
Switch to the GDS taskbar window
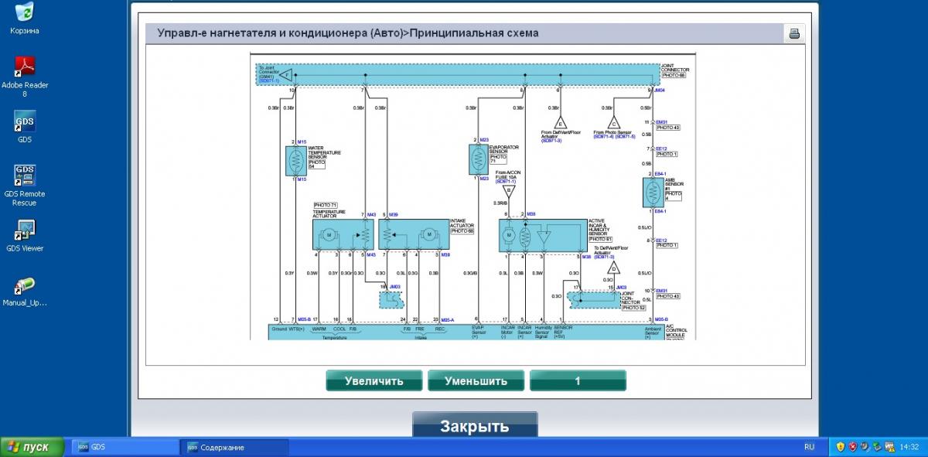[x=126, y=447]
